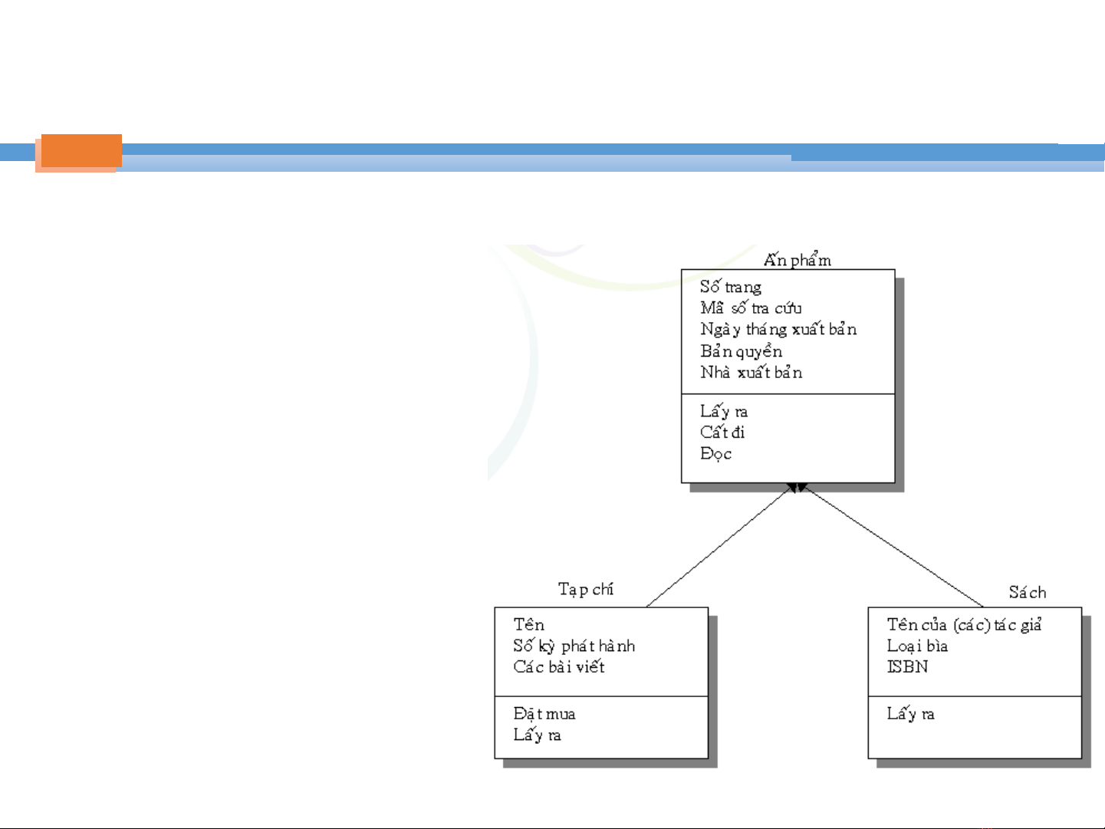This screenshot has height=829, width=1105.
Task: Click "Ngày tháng xuất bản" attribute
Action: 778,330
